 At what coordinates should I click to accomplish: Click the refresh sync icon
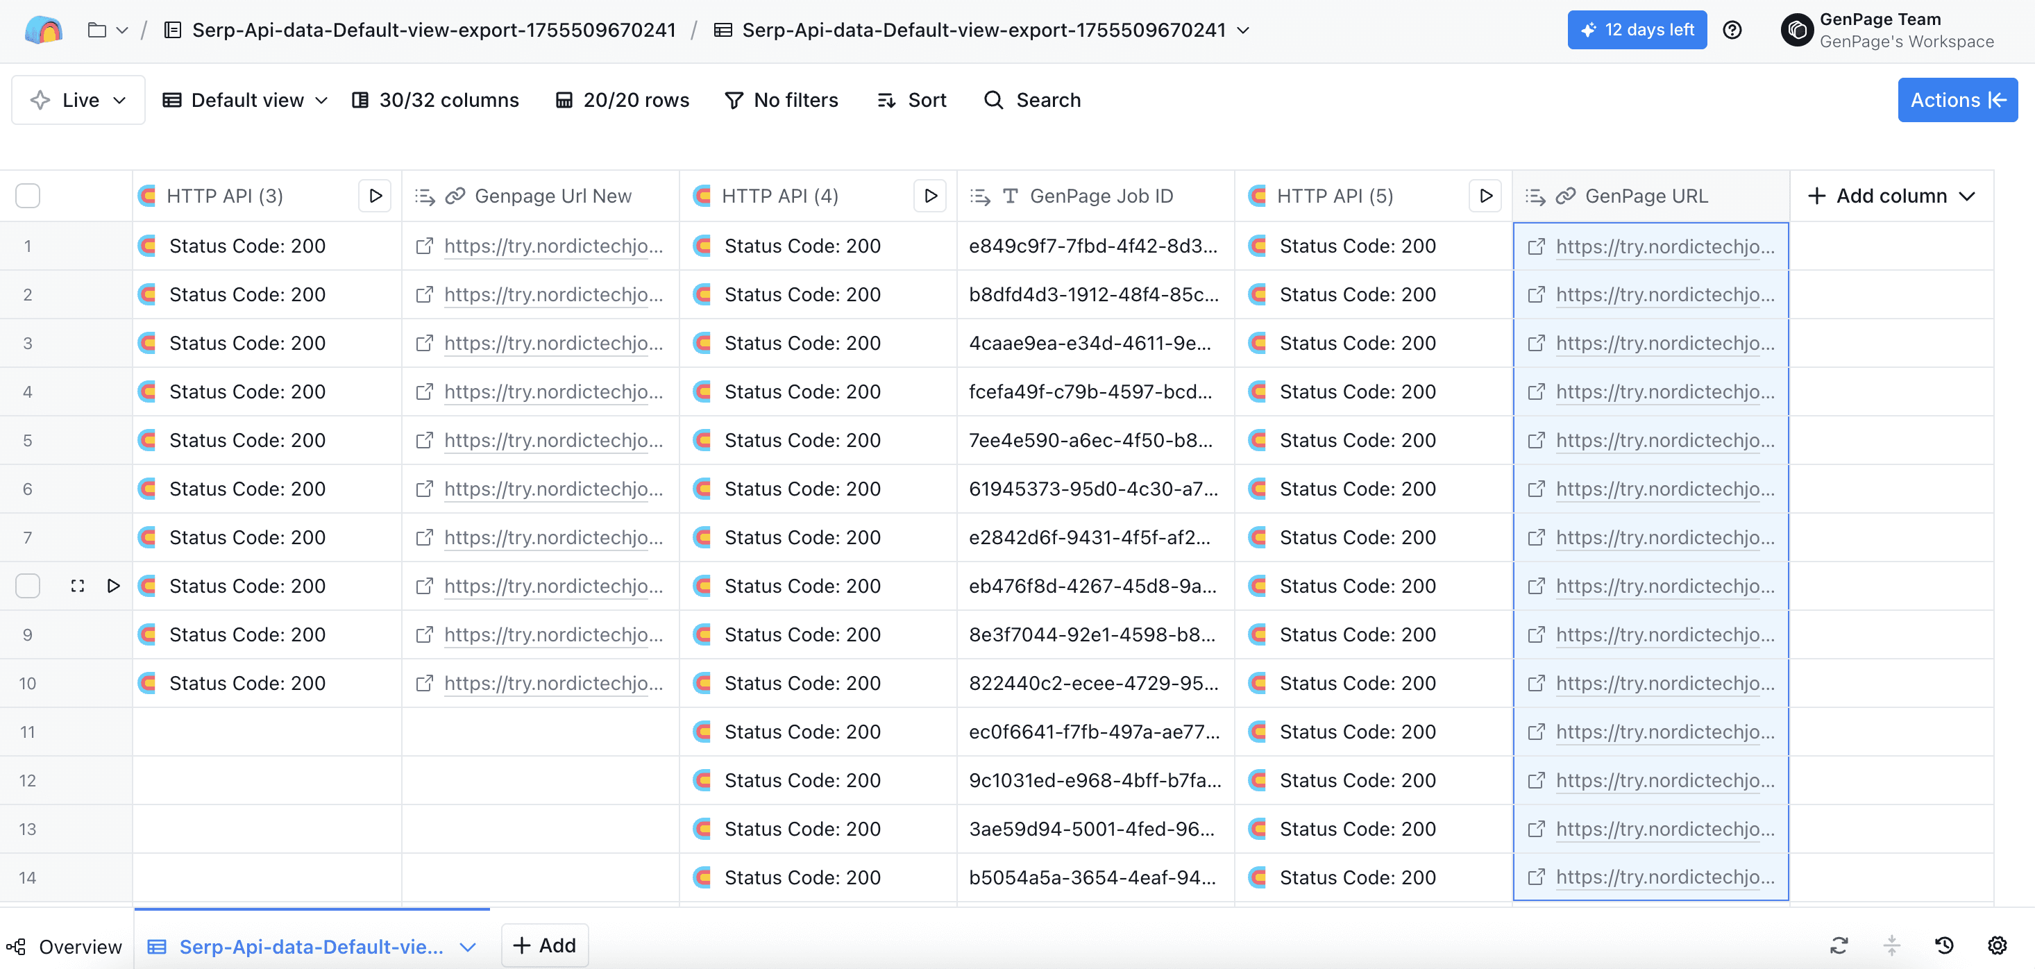(1839, 945)
